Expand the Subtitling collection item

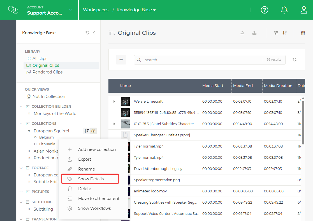(x=29, y=209)
